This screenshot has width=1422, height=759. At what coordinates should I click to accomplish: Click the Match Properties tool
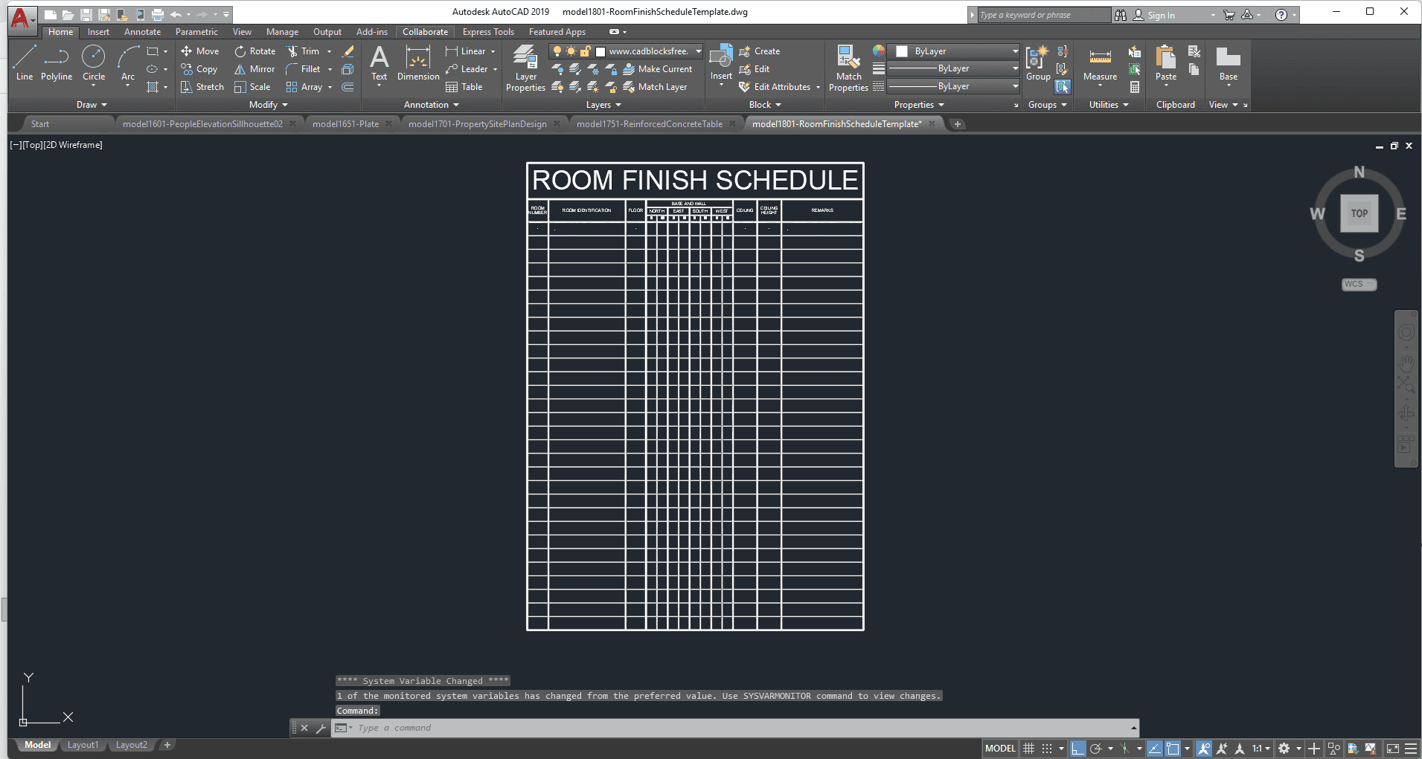click(x=848, y=68)
